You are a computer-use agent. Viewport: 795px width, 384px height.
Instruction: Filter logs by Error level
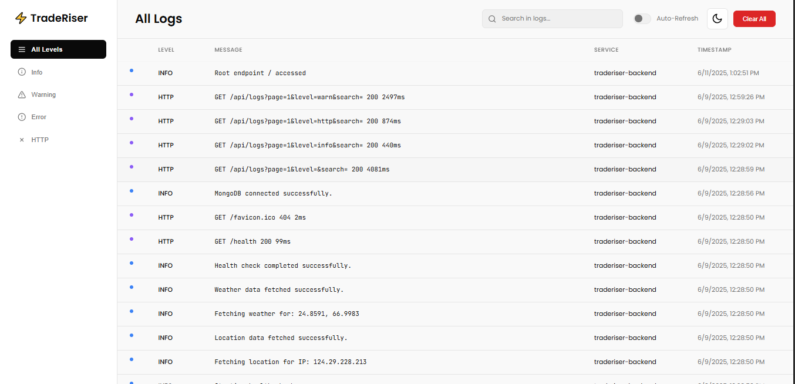[39, 116]
